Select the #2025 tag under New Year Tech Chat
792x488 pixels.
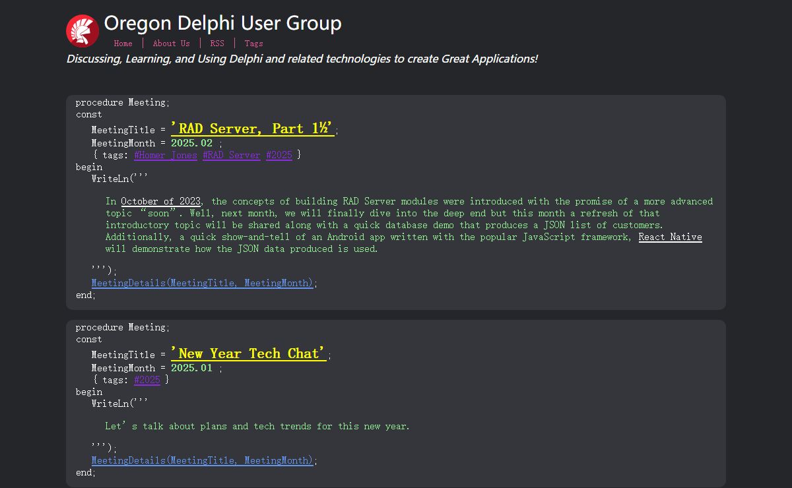coord(147,380)
